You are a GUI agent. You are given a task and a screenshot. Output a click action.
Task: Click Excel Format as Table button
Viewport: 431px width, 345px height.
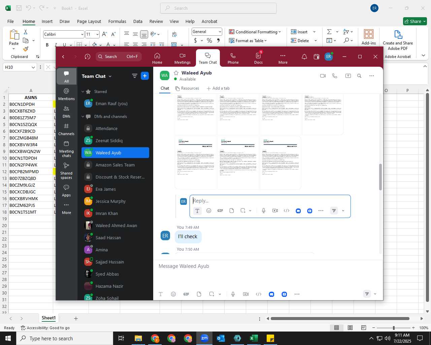click(248, 41)
